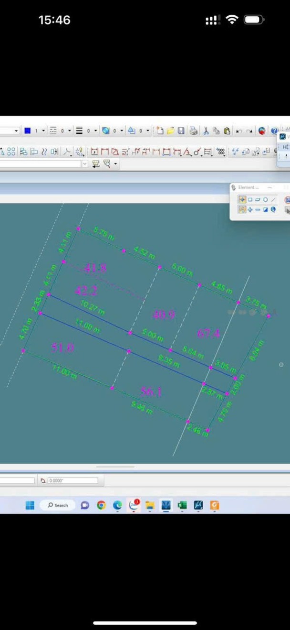Click the Print icon
The height and width of the screenshot is (630, 290).
point(193,130)
